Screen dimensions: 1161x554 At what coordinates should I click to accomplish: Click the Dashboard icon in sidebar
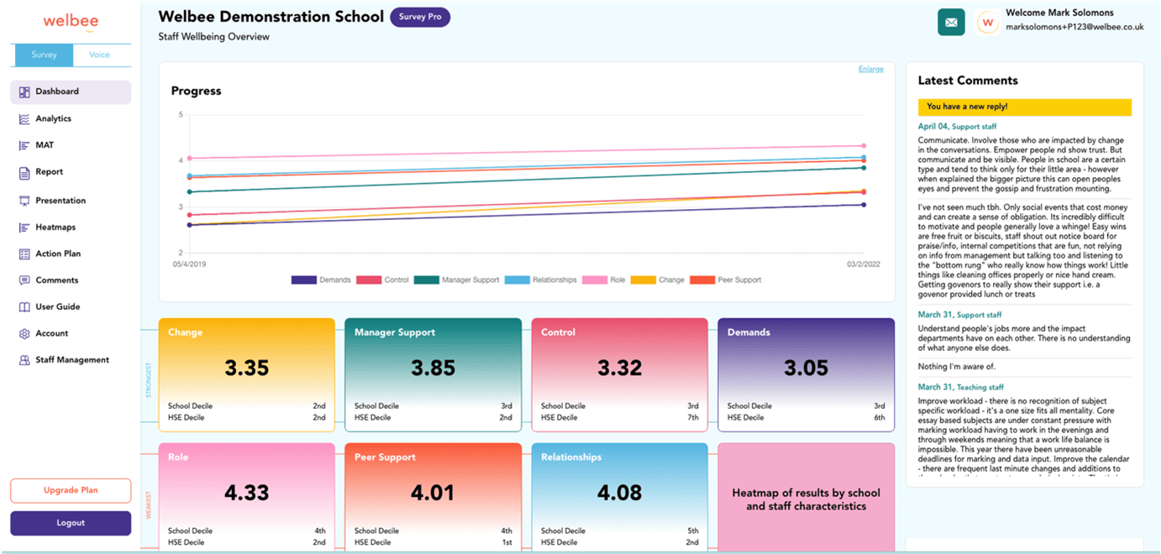(x=24, y=92)
